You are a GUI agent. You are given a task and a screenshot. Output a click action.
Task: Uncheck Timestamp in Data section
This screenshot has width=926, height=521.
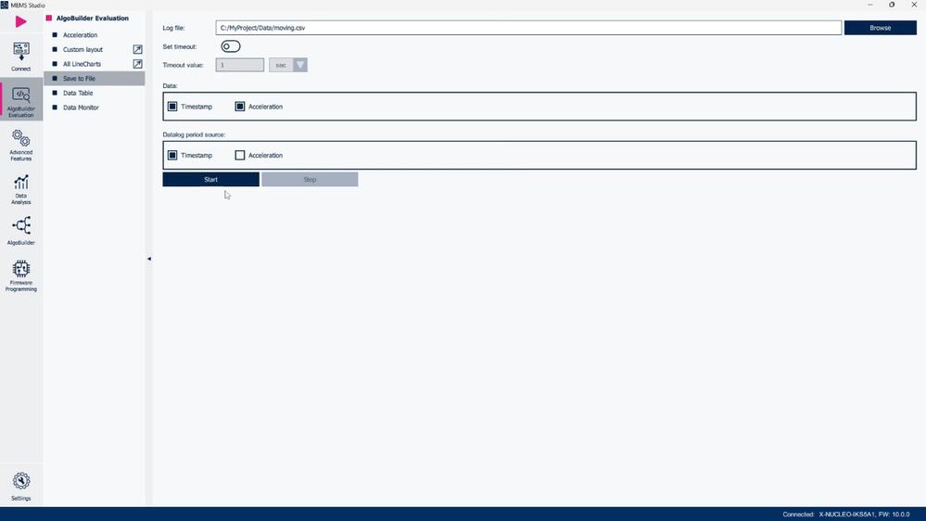172,107
